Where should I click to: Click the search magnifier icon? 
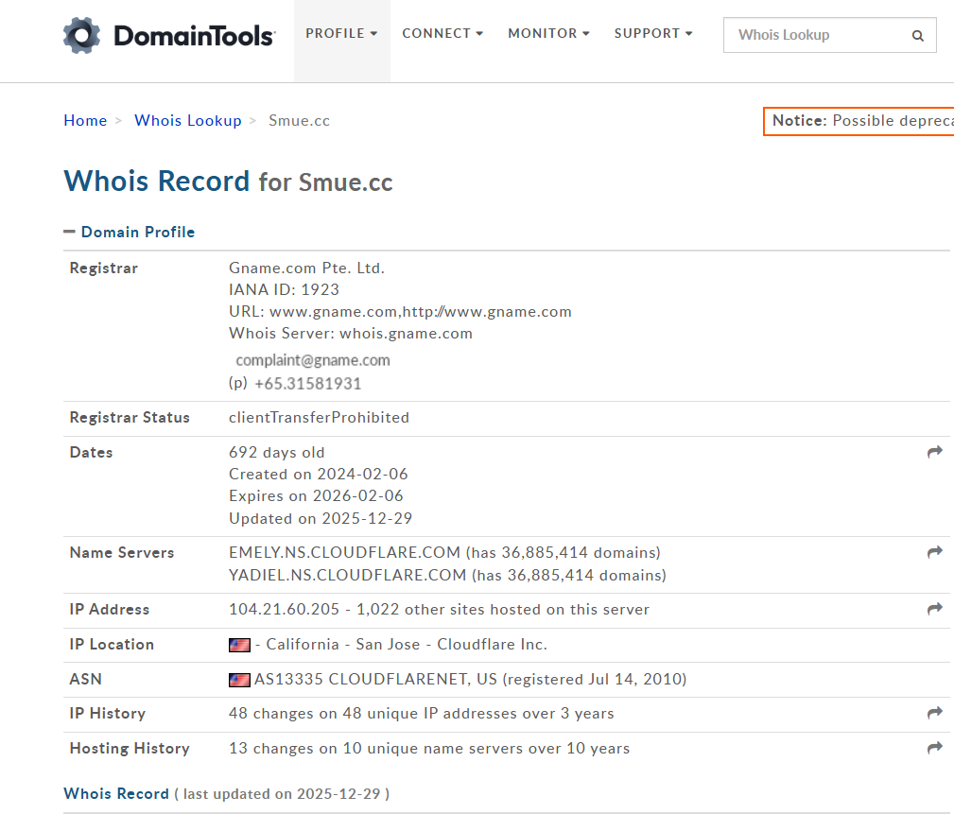point(917,36)
